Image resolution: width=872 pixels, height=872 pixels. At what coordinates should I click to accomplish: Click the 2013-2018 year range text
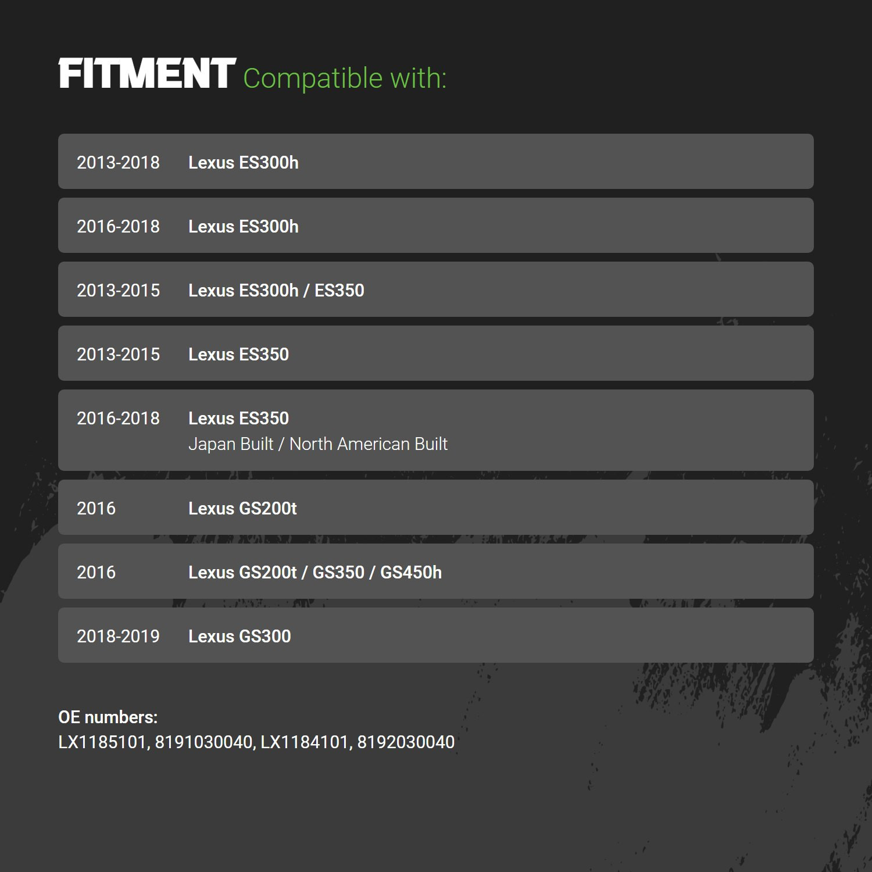(x=118, y=162)
